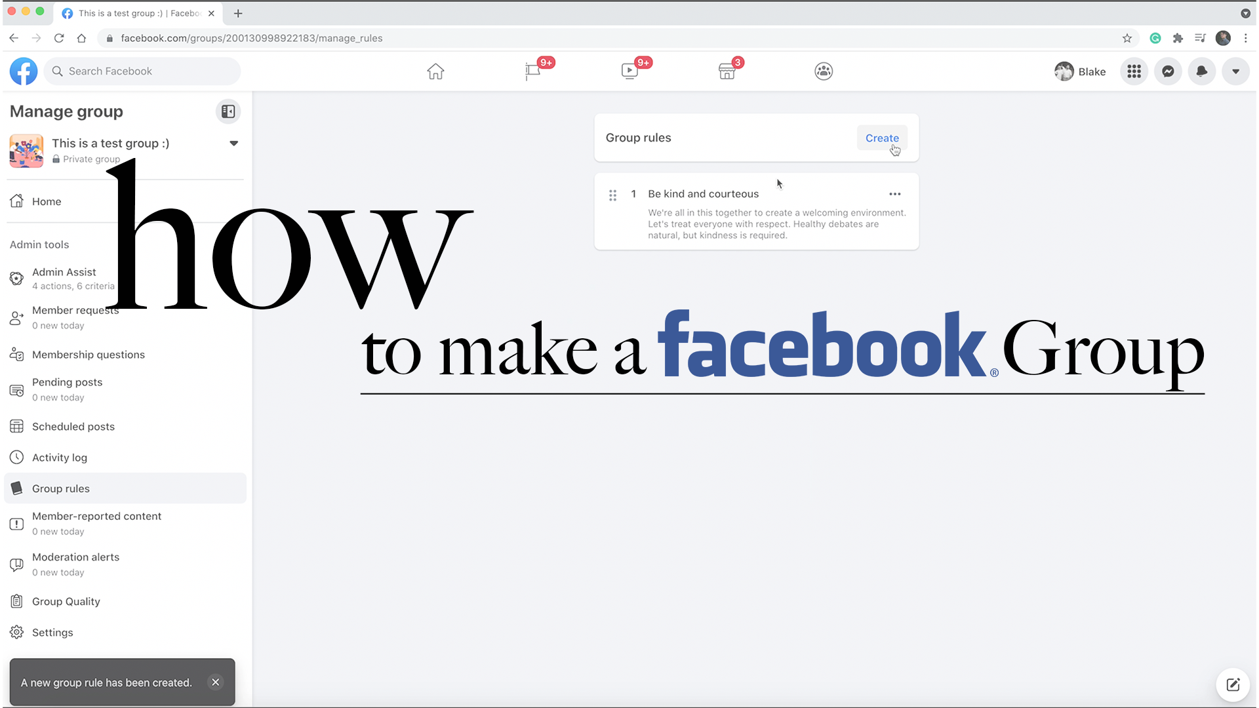Open Facebook Home feed icon
Screen dimensions: 1259x708
click(435, 71)
